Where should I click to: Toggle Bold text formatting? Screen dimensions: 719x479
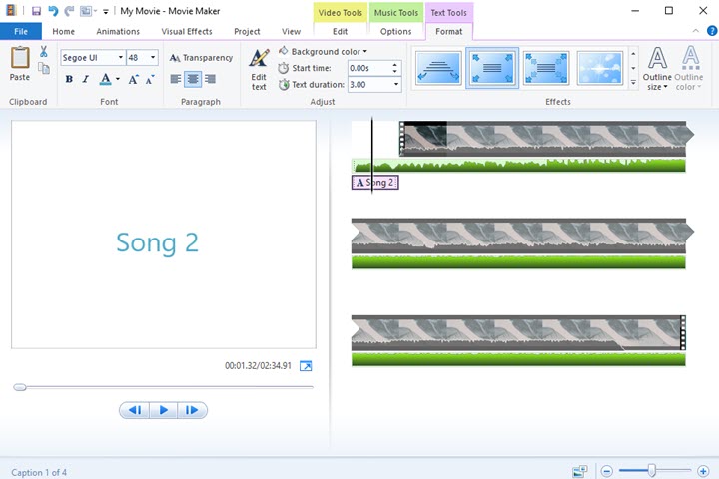point(70,79)
